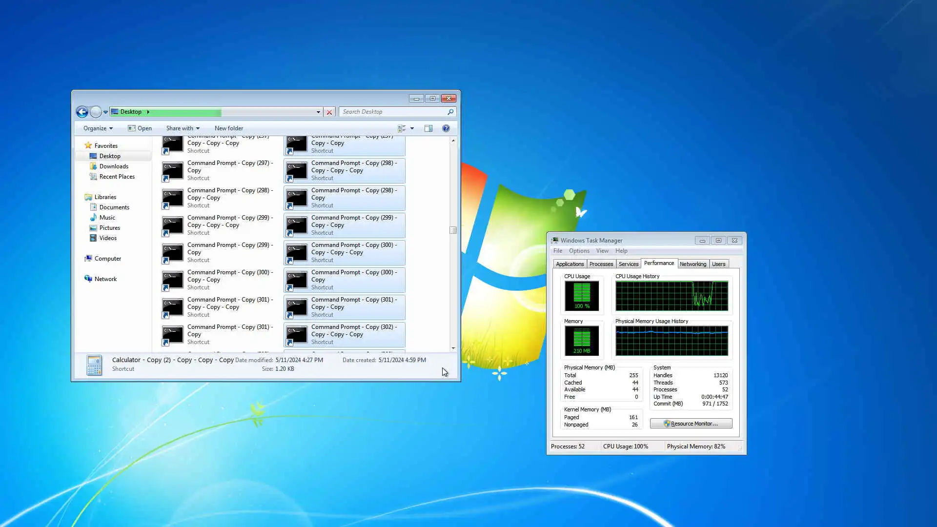
Task: Click the New folder button
Action: pyautogui.click(x=228, y=128)
